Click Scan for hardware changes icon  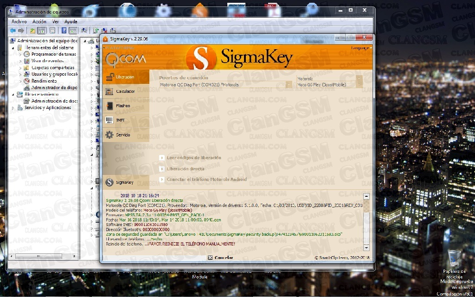coord(84,30)
